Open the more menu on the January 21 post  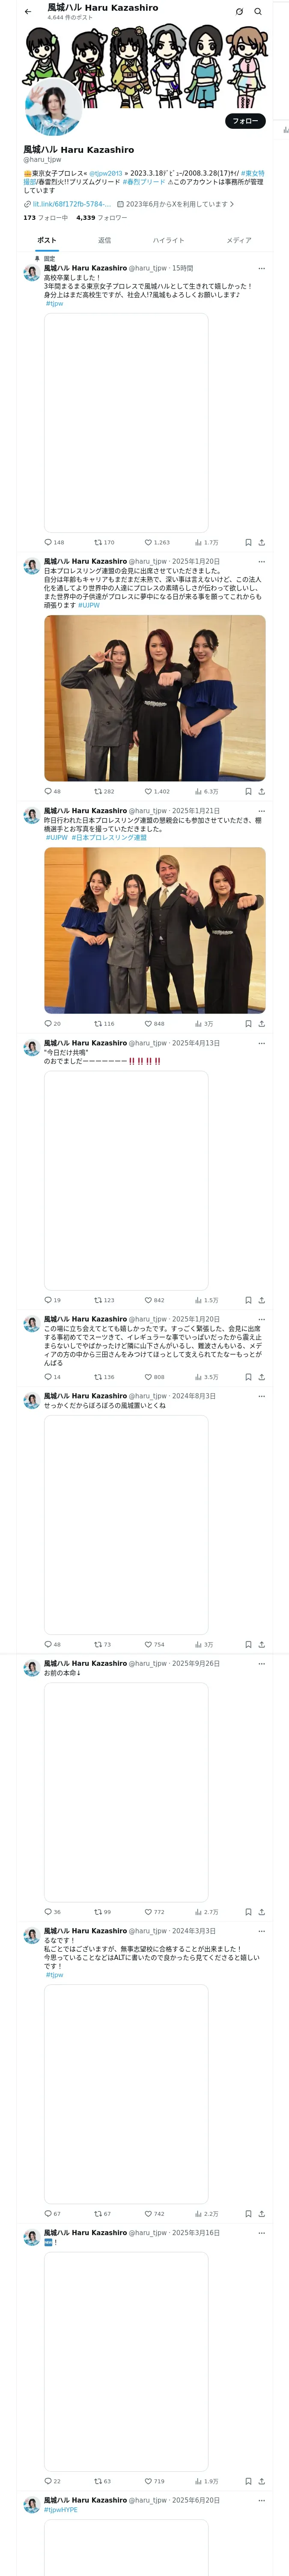[262, 811]
